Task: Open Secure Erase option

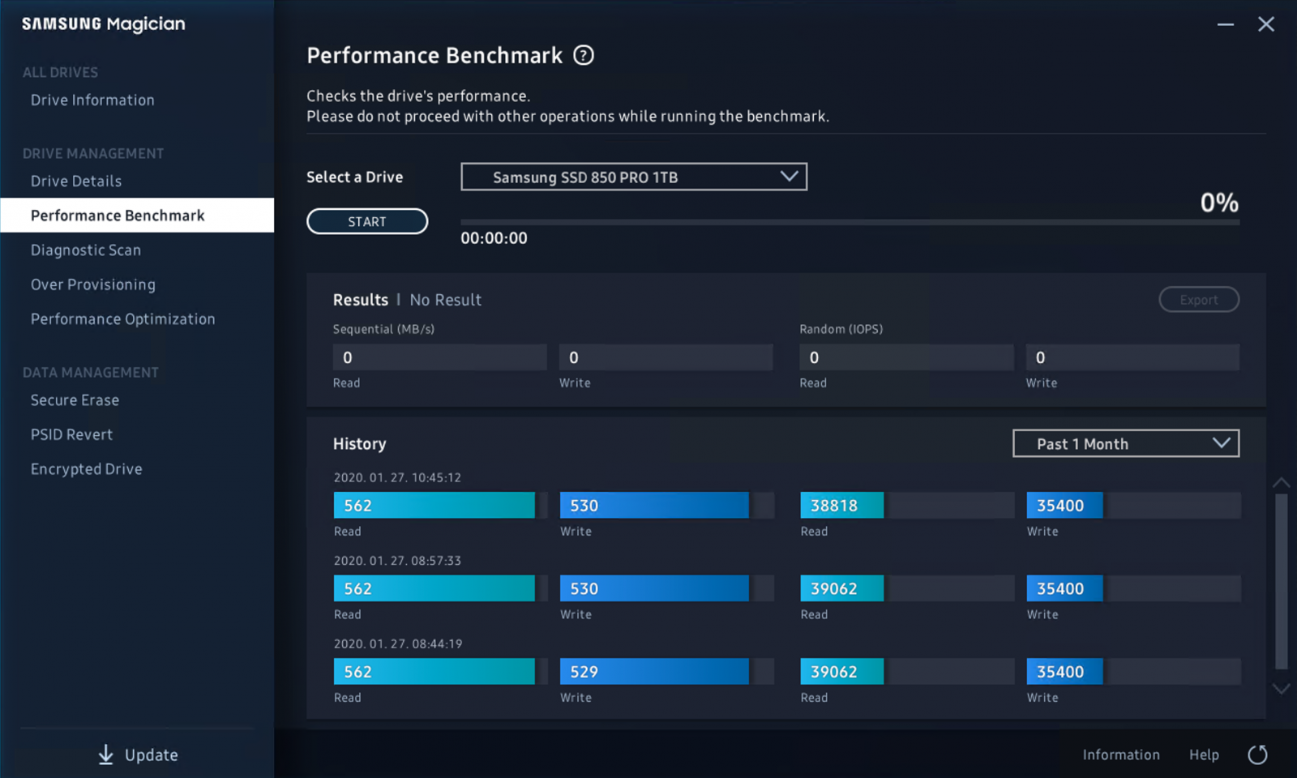Action: [75, 400]
